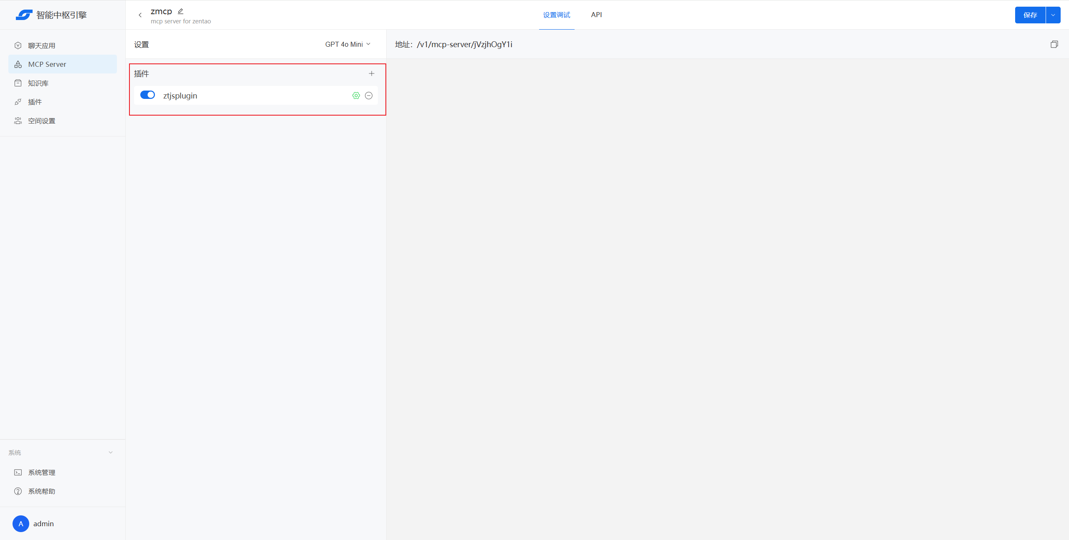Add a plugin with the plus icon

coord(371,73)
